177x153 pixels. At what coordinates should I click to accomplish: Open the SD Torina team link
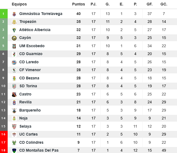[28, 86]
